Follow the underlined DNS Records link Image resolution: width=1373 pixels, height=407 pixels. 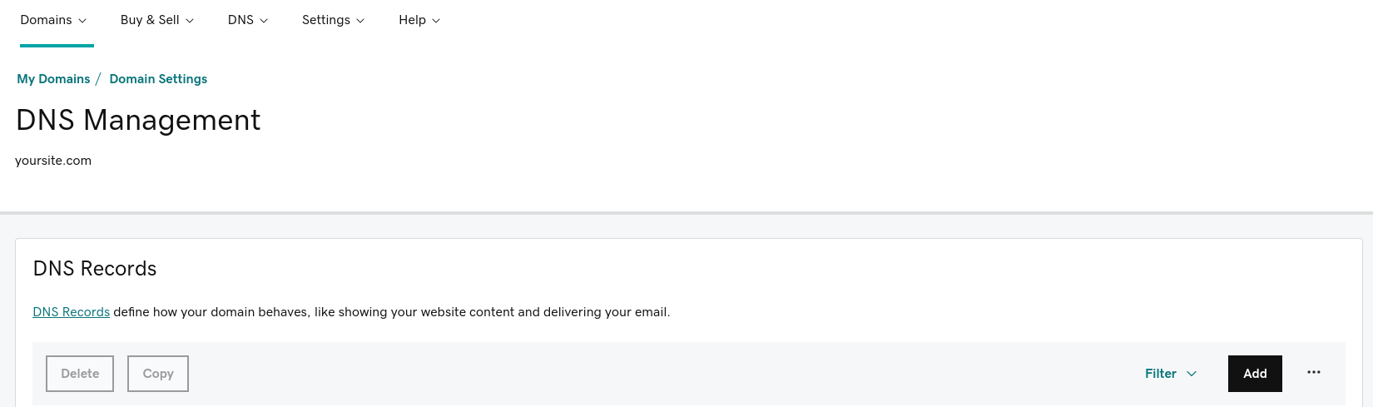point(72,312)
